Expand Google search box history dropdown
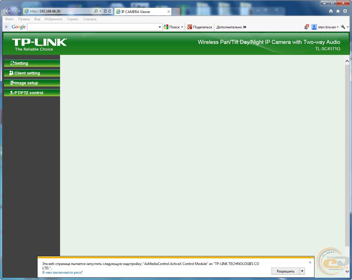352x280 pixels. [x=160, y=27]
